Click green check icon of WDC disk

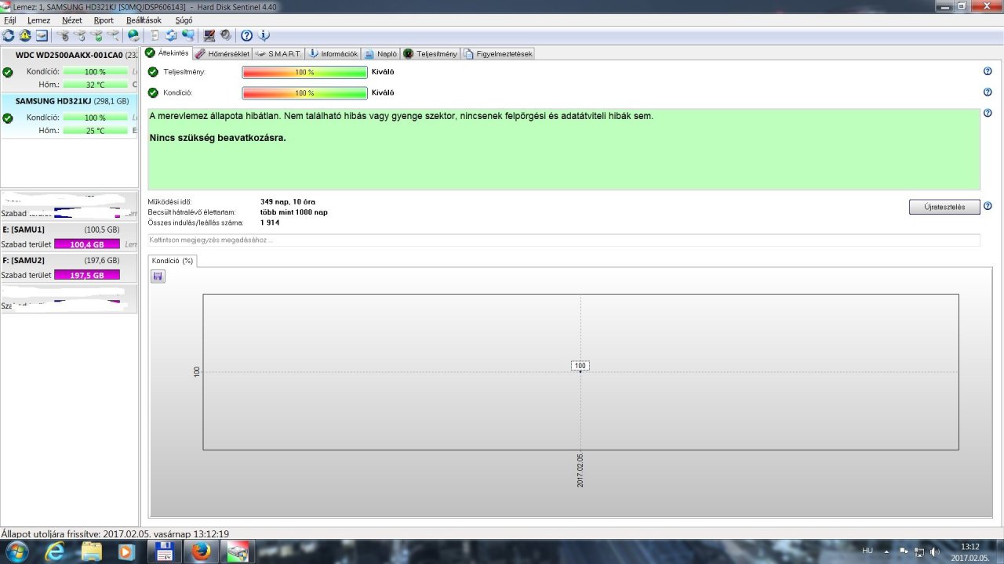tap(8, 71)
